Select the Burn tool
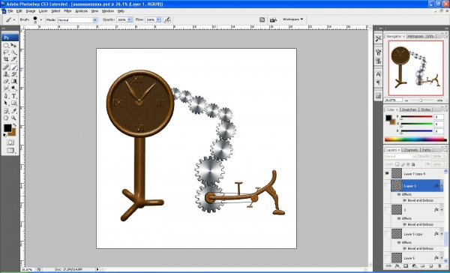Screen dimensions: 450x273 click(13, 88)
